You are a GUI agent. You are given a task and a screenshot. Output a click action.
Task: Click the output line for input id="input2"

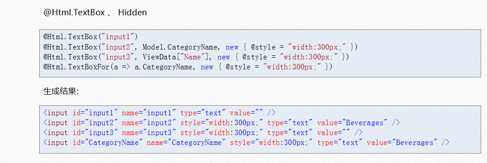tap(222, 122)
